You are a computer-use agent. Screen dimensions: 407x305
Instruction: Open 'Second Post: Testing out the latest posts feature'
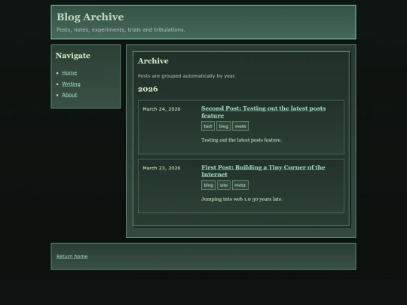263,111
